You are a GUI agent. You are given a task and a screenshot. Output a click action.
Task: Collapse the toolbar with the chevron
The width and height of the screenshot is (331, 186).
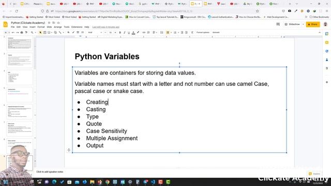320,33
